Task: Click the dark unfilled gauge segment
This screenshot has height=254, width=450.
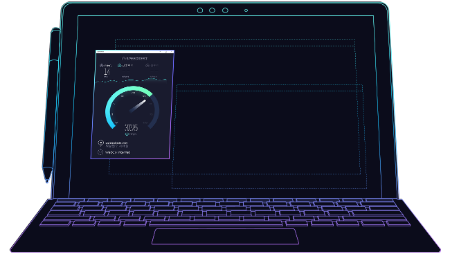Action: (154, 111)
